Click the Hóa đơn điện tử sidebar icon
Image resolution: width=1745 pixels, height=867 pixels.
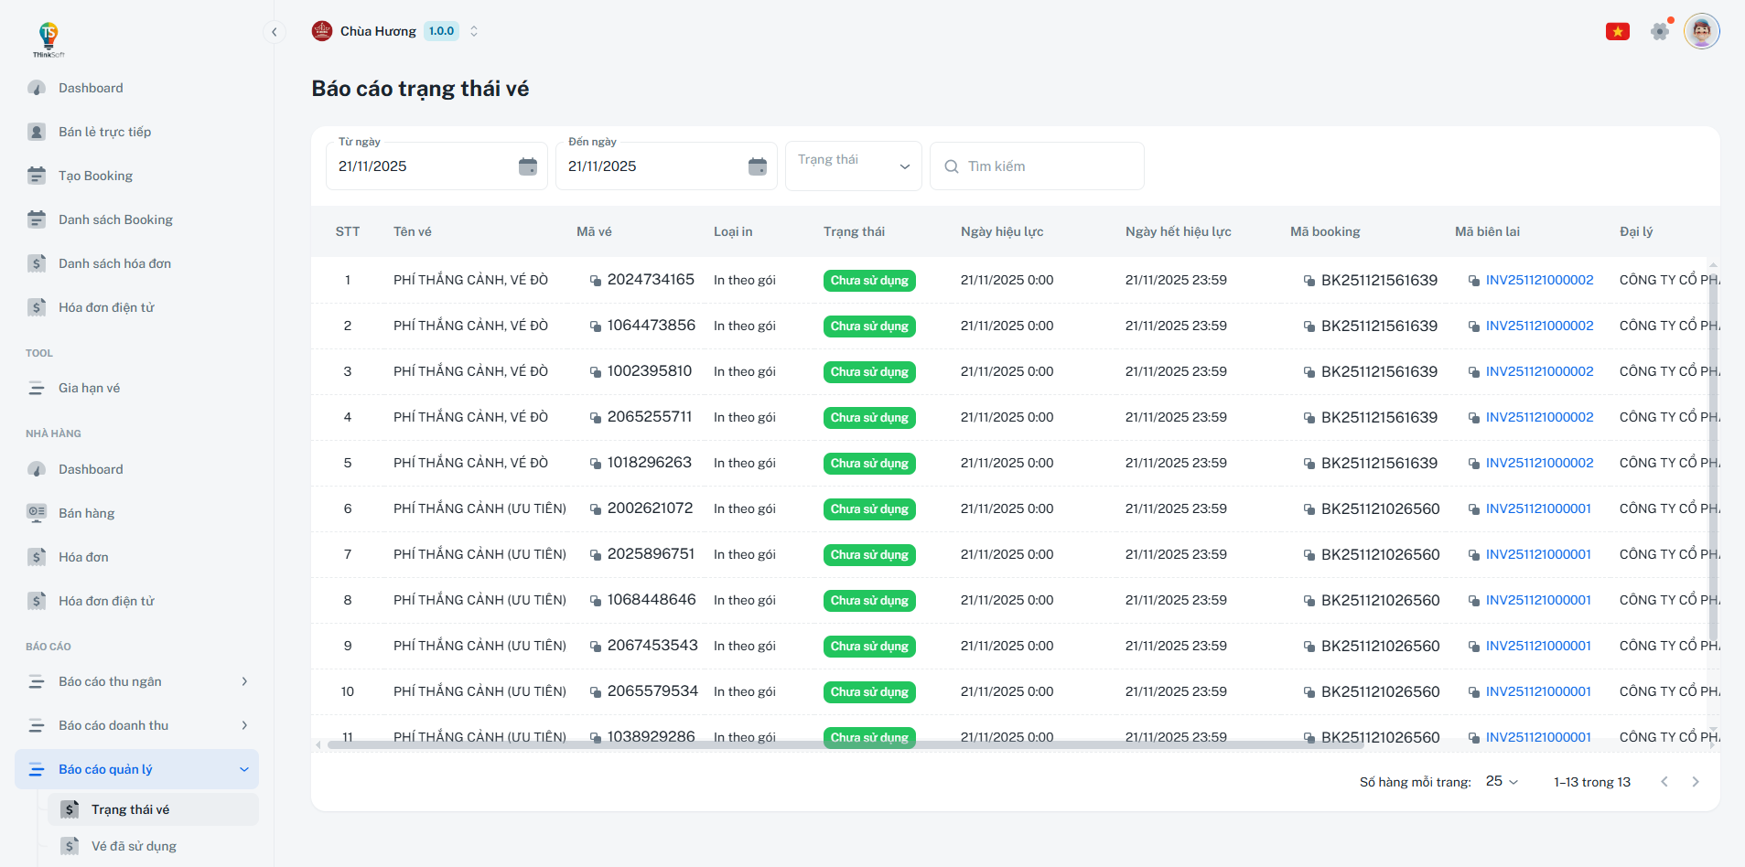(x=37, y=306)
